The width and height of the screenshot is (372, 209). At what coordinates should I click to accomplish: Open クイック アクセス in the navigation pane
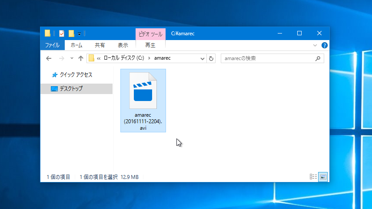pos(76,75)
